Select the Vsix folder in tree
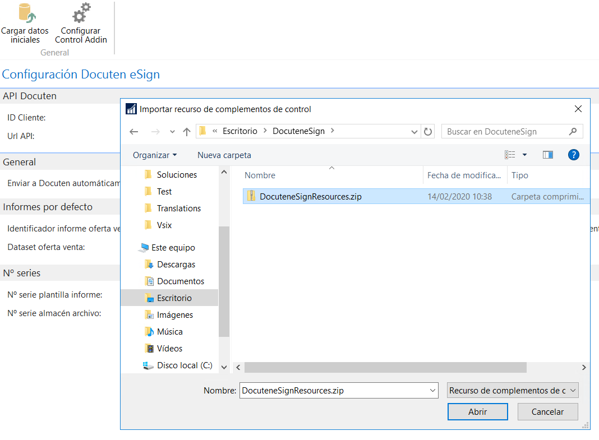599x440 pixels. (164, 225)
